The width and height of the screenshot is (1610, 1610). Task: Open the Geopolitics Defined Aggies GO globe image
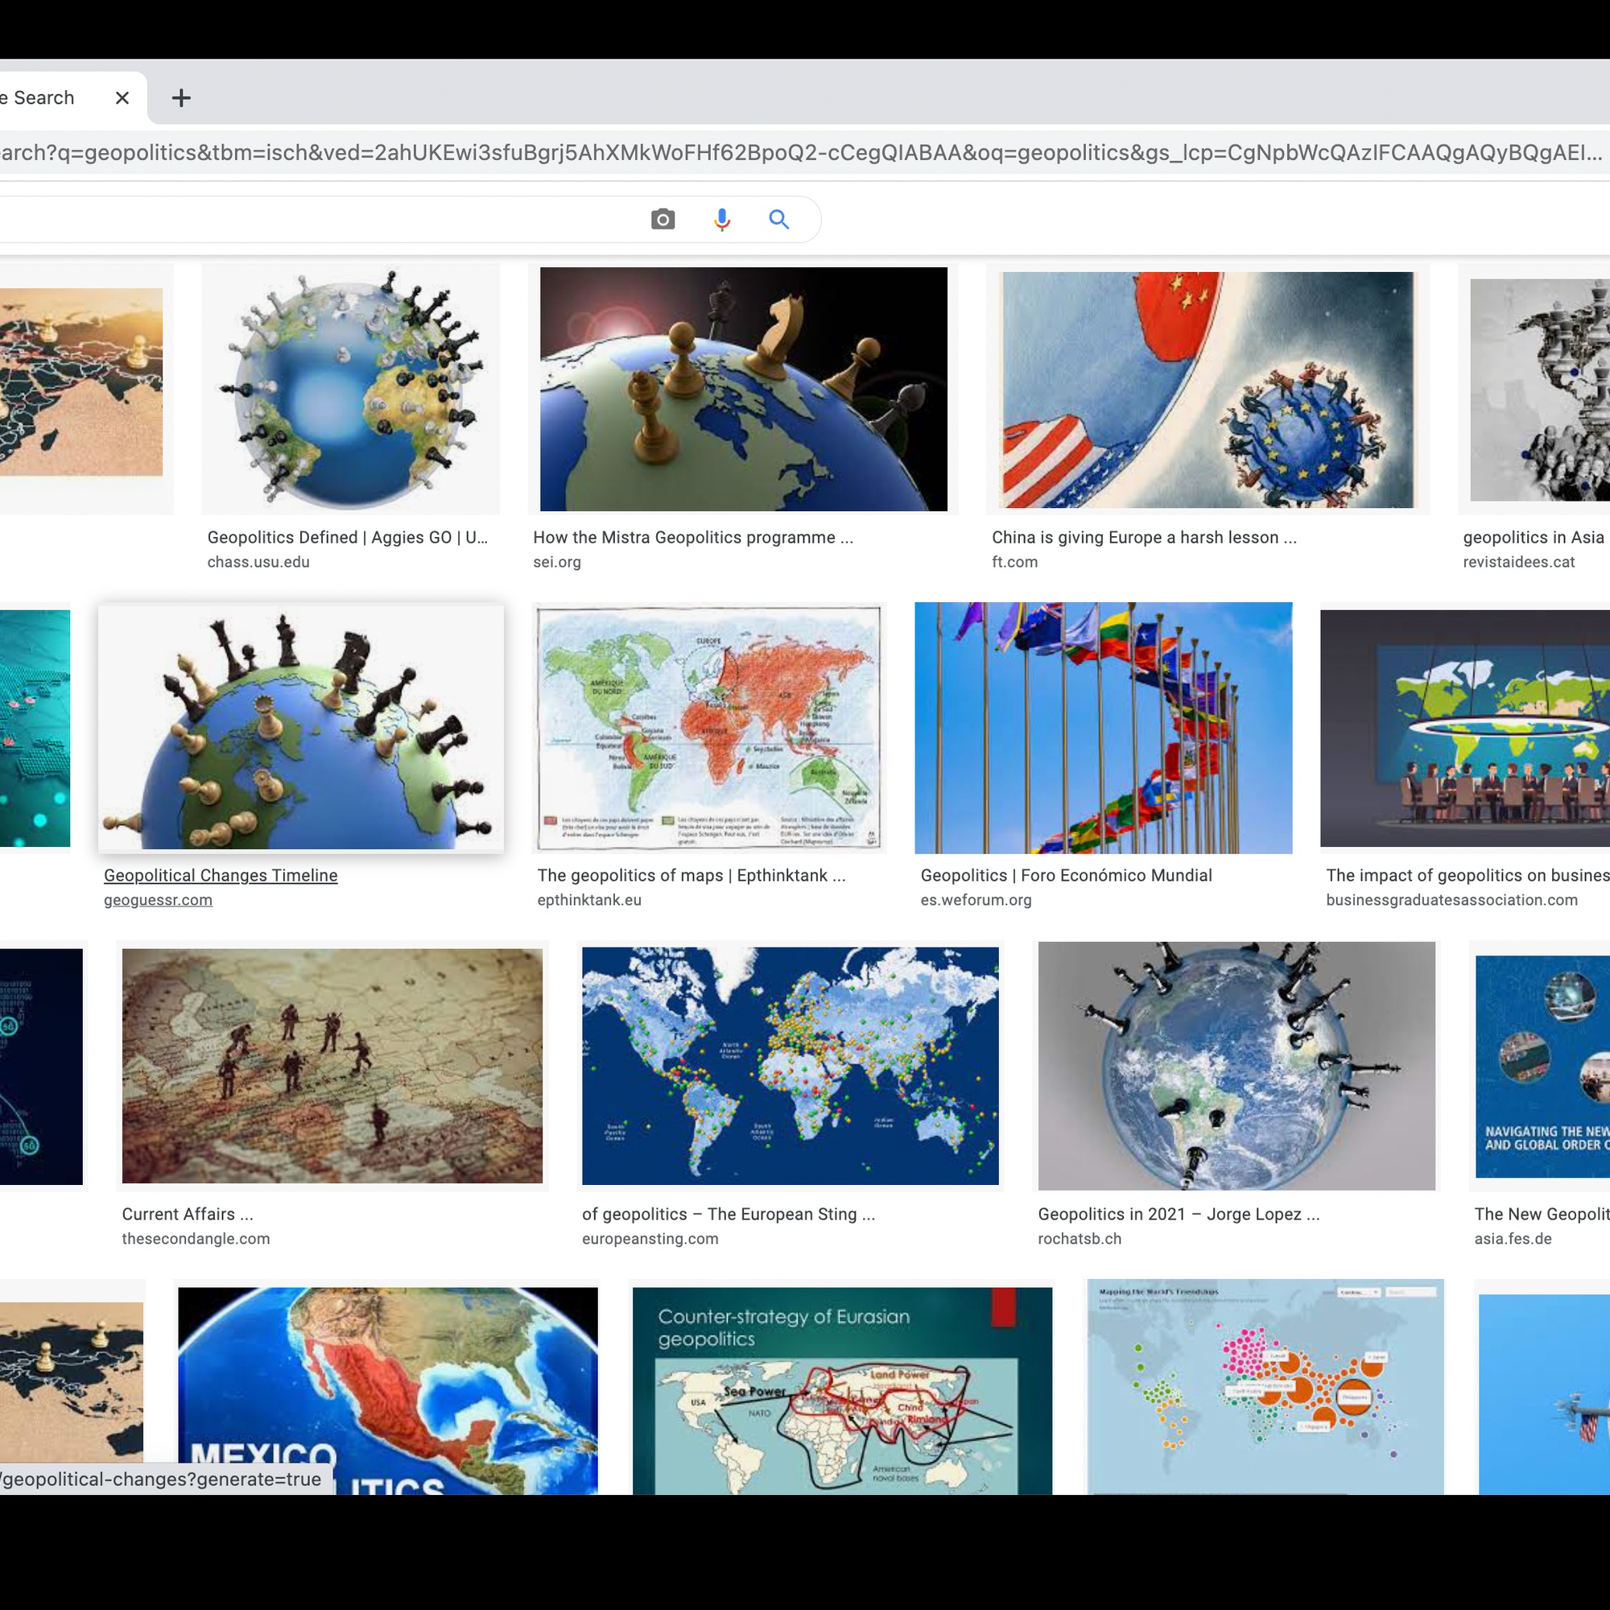tap(350, 388)
